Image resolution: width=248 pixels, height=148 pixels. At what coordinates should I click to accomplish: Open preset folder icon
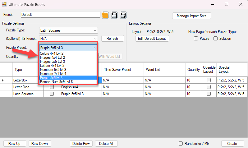(x=105, y=15)
